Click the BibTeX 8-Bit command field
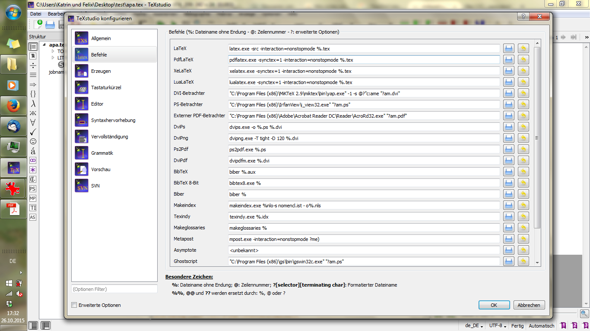The image size is (590, 331). [364, 183]
